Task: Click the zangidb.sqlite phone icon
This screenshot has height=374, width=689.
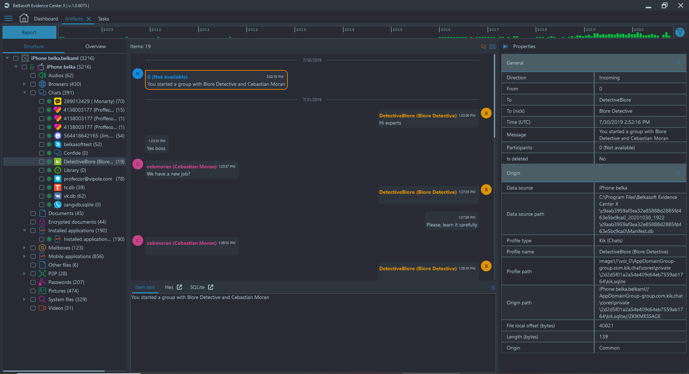Action: (x=58, y=205)
